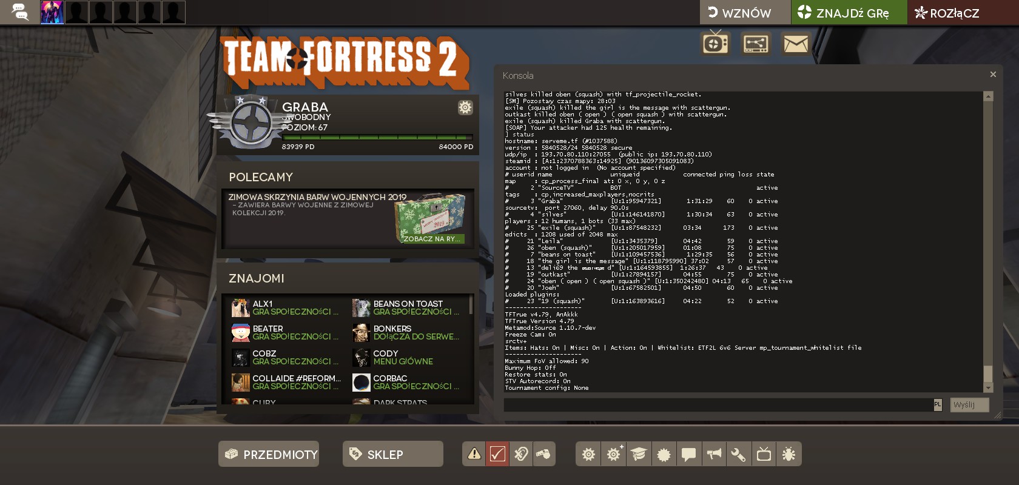Image resolution: width=1019 pixels, height=485 pixels.
Task: Click the console scrollbar down arrow
Action: coord(988,388)
